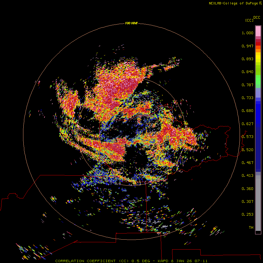Click the bright green swatch in color bar
This screenshot has width=263, height=263.
(x=258, y=80)
